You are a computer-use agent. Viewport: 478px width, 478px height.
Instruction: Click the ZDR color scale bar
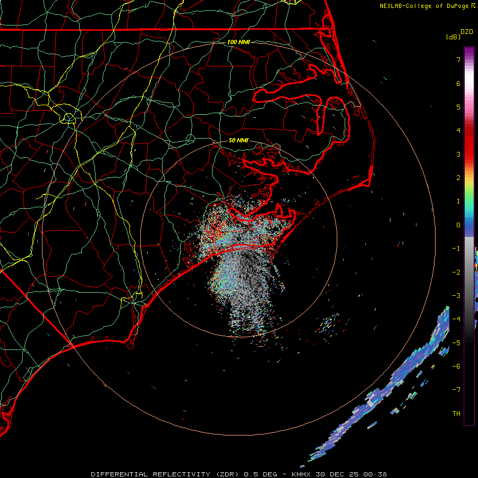[469, 236]
